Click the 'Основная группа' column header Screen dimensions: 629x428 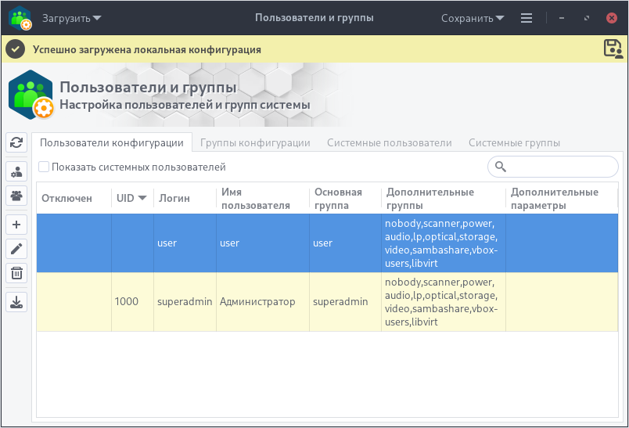point(338,199)
